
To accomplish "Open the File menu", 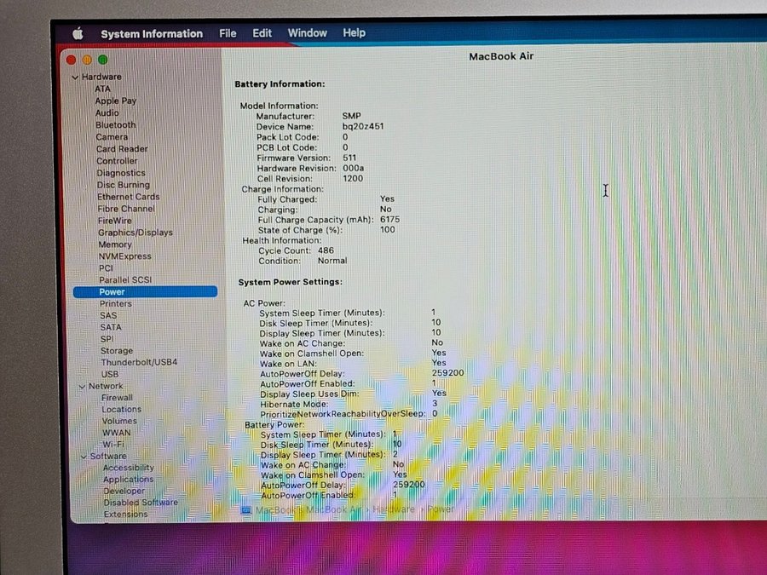I will 228,33.
